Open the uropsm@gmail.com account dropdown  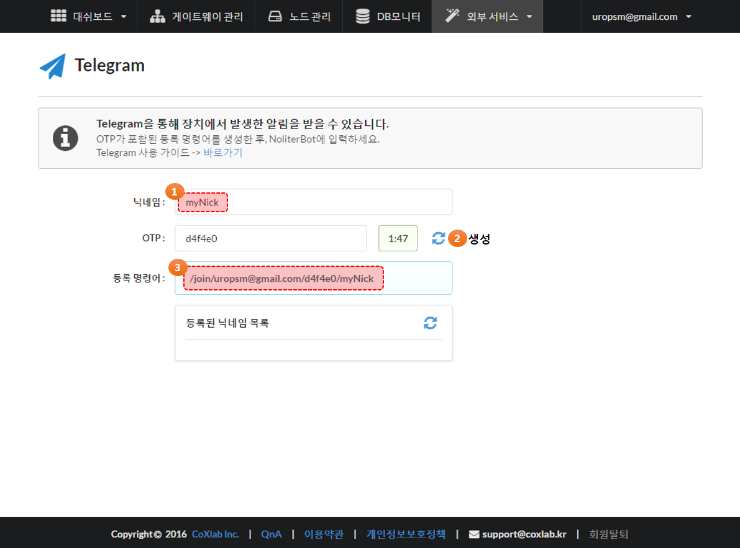(x=641, y=17)
